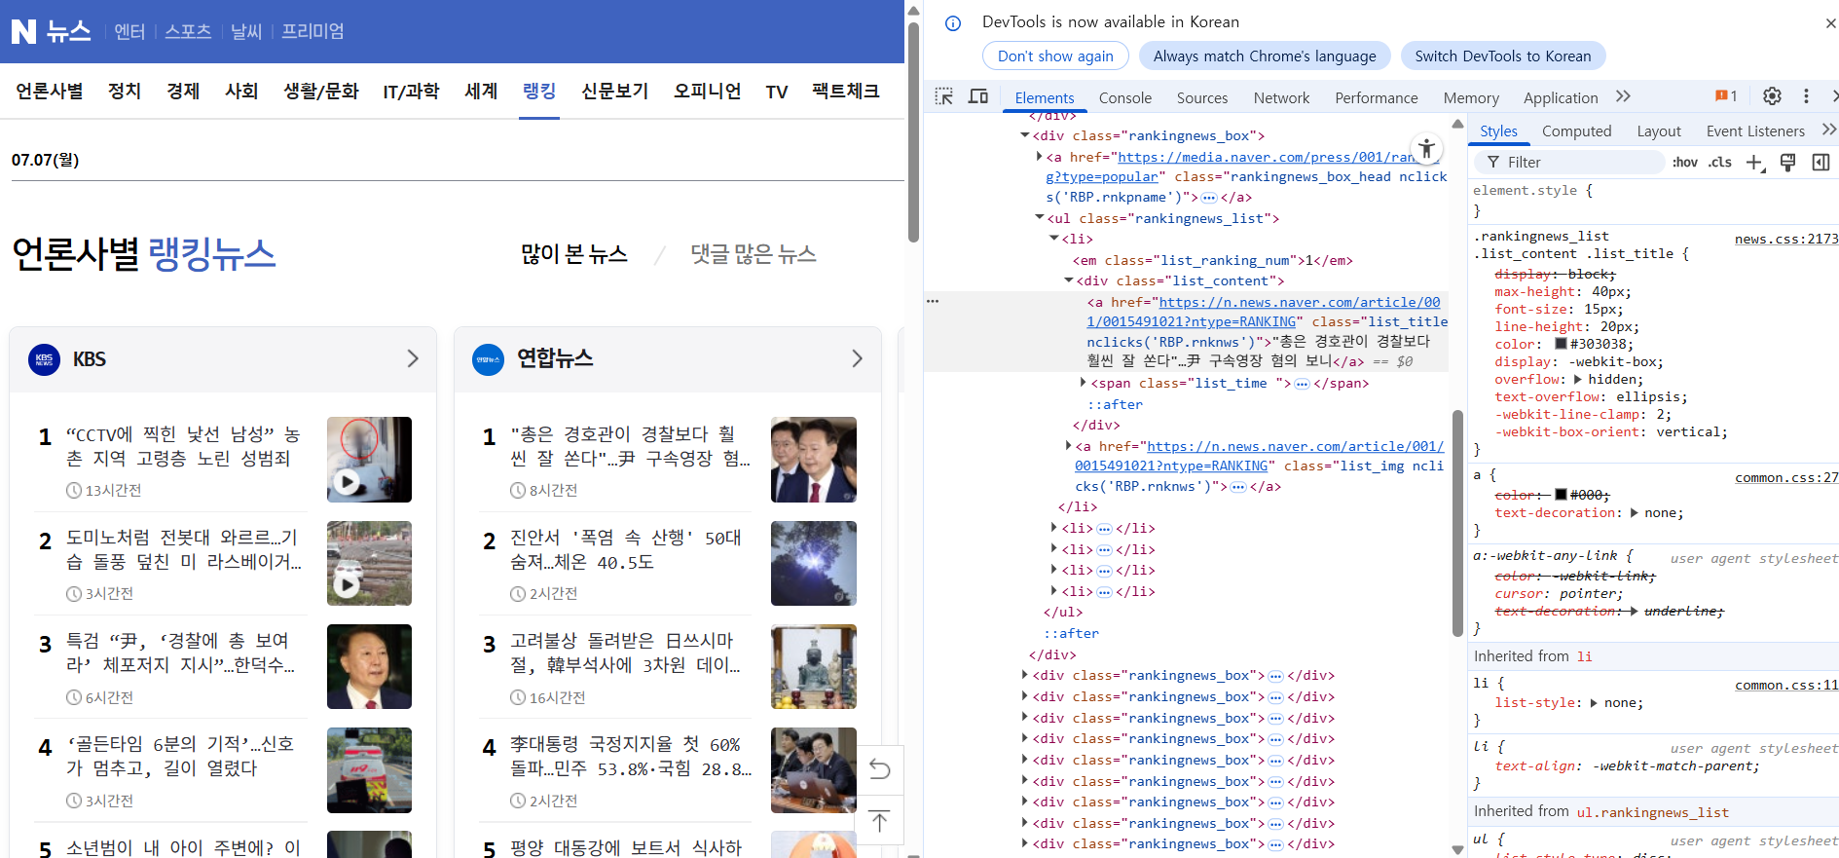Toggle computed styles sidebar icon
Image resolution: width=1839 pixels, height=858 pixels.
click(1821, 163)
